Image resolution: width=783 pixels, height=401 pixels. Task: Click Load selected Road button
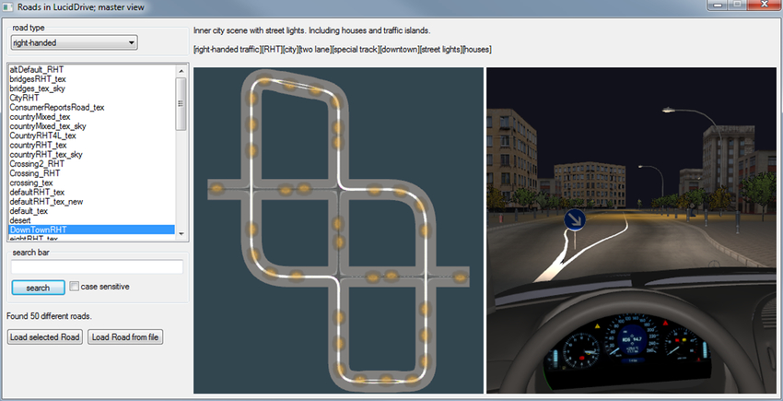[44, 337]
